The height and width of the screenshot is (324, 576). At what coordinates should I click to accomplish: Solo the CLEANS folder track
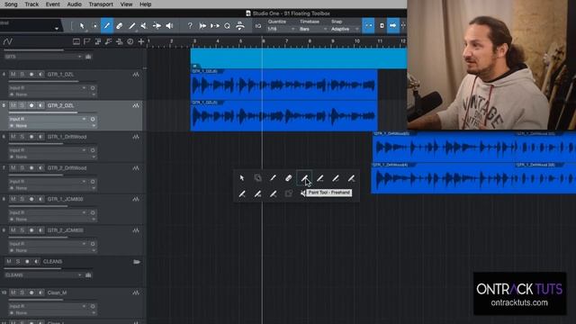[18, 262]
